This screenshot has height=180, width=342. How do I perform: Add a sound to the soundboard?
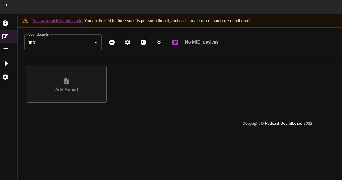pyautogui.click(x=66, y=84)
